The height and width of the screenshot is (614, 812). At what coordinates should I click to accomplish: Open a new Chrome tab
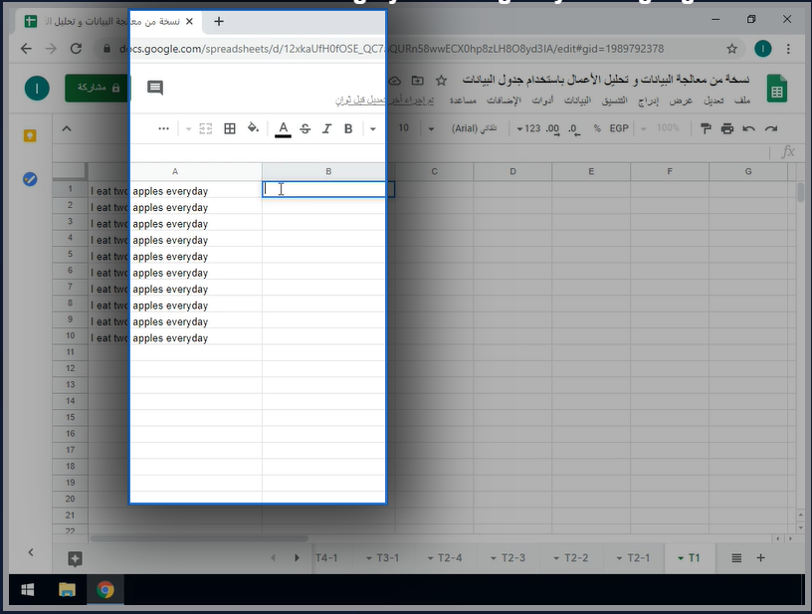219,21
